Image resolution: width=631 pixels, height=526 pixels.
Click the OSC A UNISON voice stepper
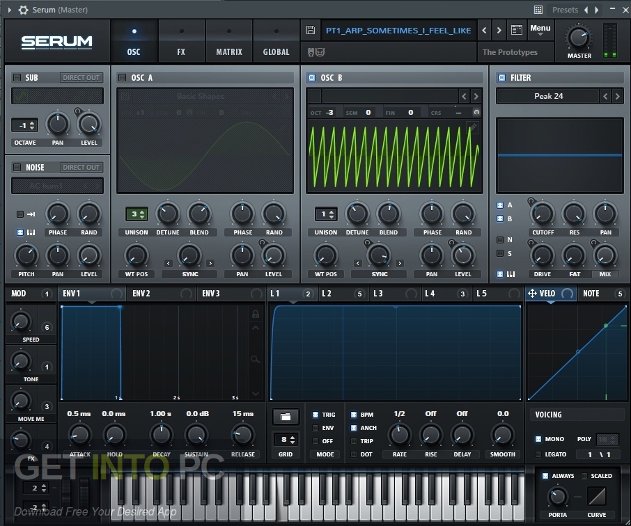[x=136, y=214]
